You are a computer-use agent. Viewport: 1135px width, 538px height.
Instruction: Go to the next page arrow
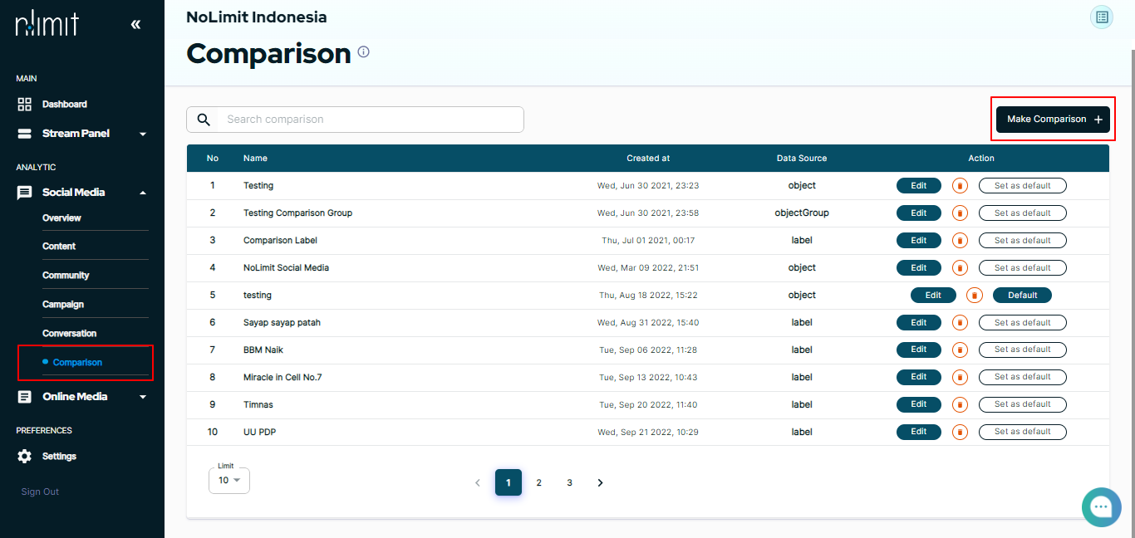pos(600,482)
